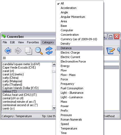
Task: Click the magnifying glass Search icon
Action: [x=39, y=51]
